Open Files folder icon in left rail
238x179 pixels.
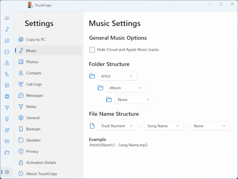coord(7,152)
